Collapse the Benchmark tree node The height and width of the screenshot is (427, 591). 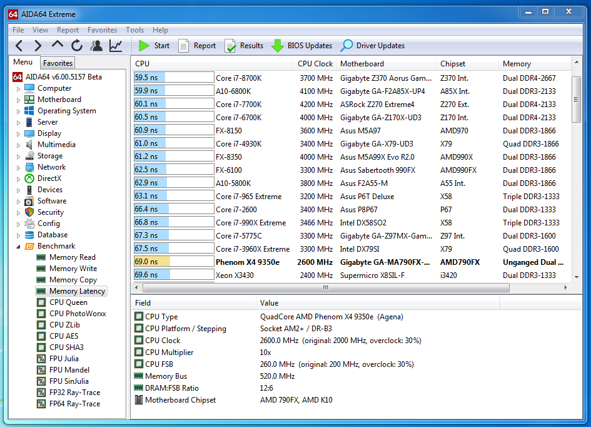(18, 247)
